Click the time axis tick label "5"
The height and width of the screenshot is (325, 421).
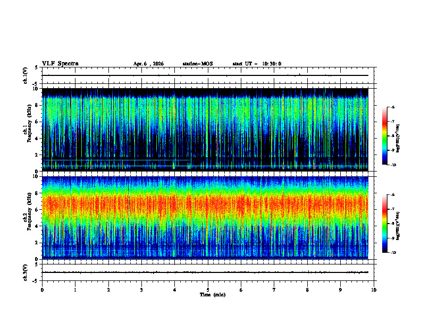(208, 290)
